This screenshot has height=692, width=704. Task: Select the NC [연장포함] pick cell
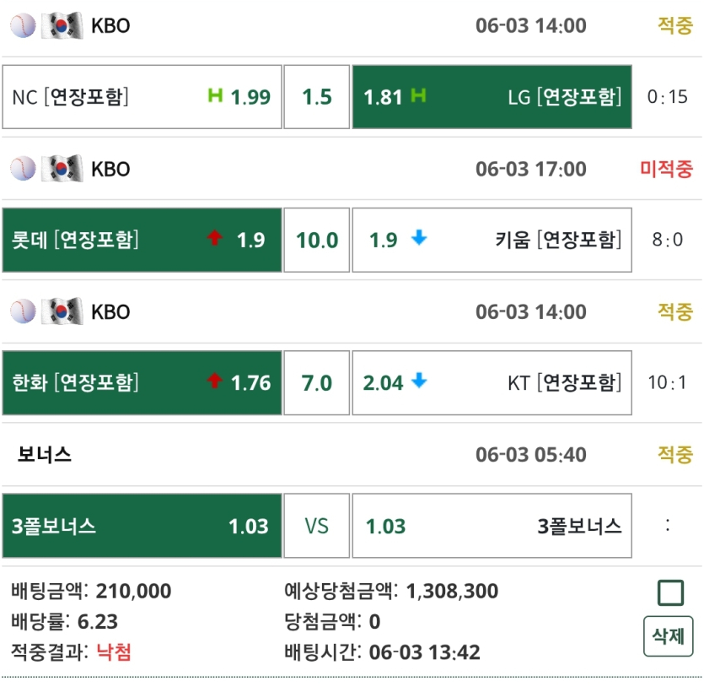142,95
